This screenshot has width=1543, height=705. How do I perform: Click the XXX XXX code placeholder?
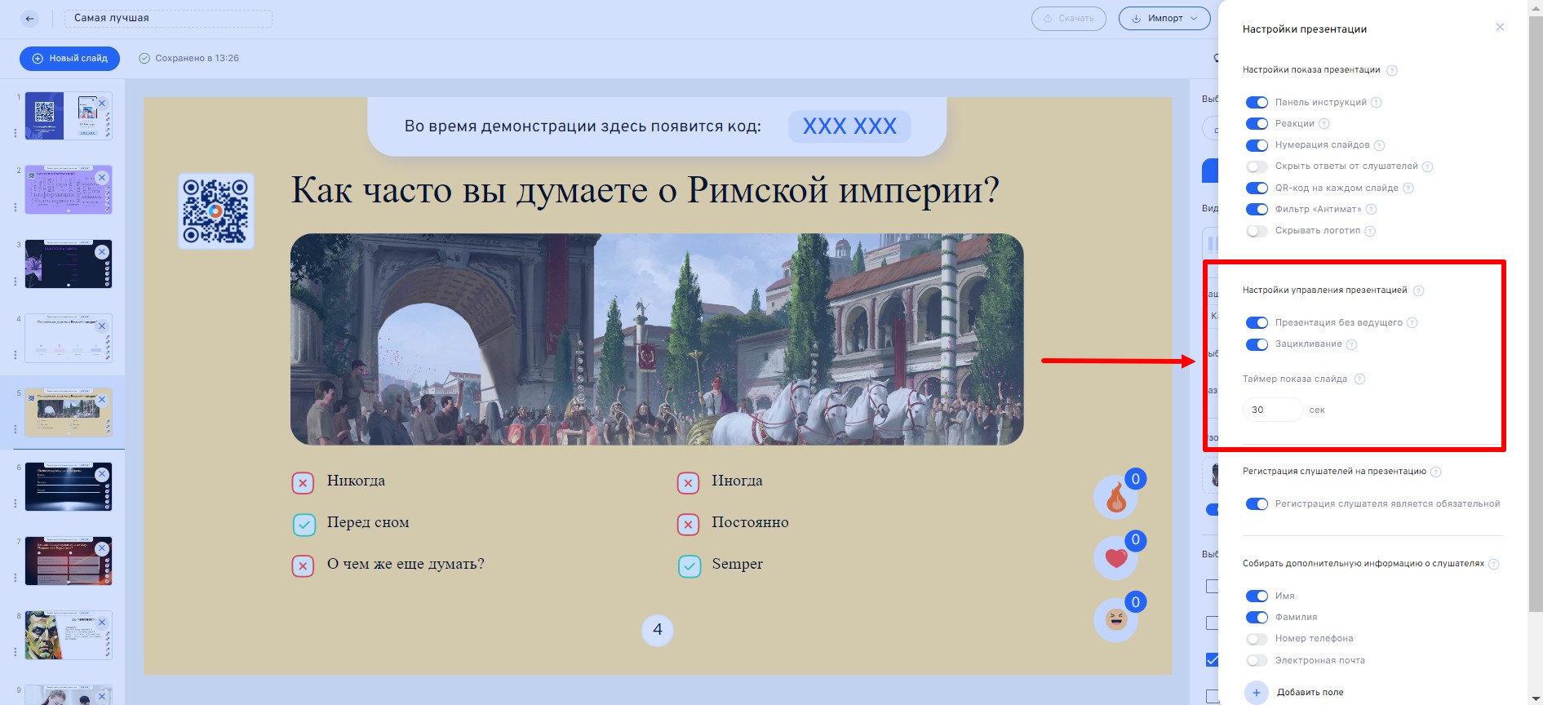[x=849, y=126]
